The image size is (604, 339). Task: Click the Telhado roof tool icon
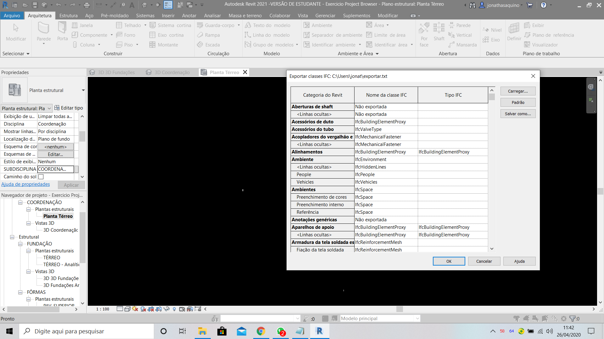tap(119, 25)
